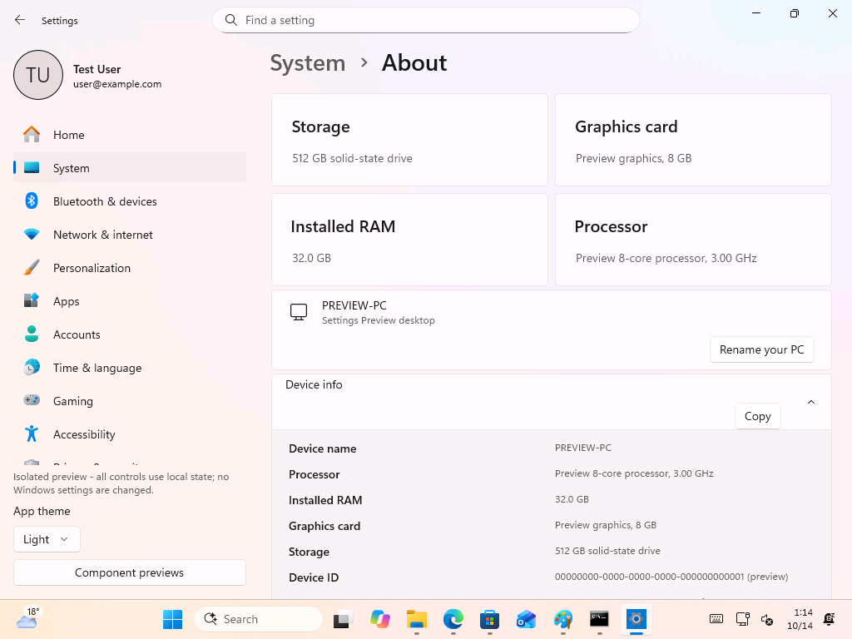
Task: Click the touch keyboard tray icon
Action: coord(716,619)
